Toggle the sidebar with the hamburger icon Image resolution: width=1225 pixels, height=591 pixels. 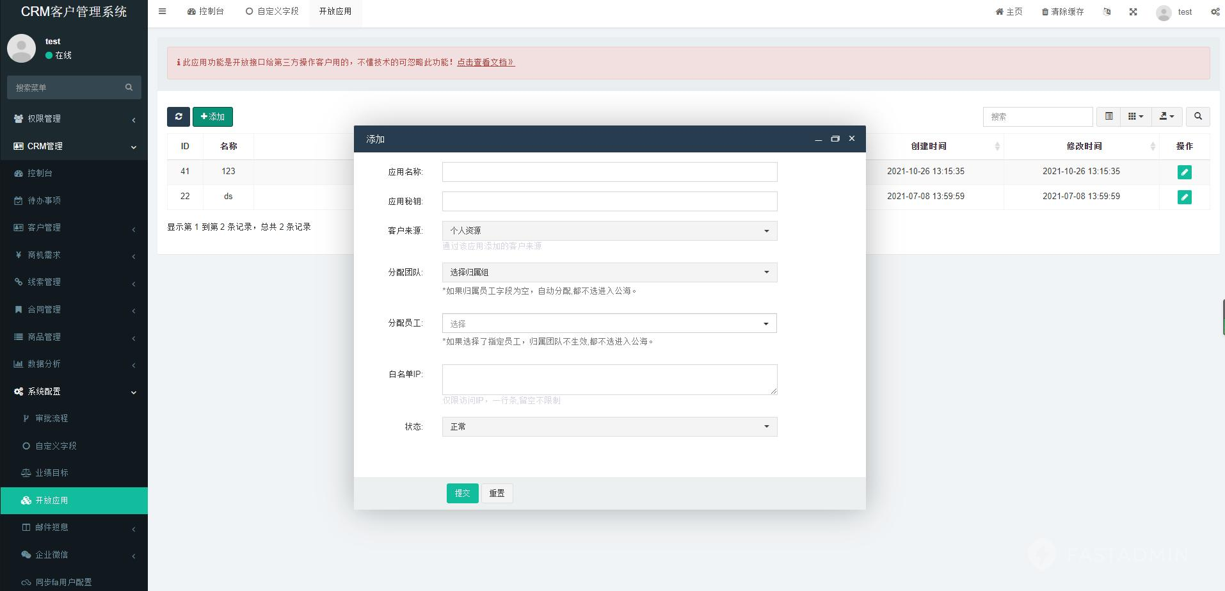pos(162,11)
